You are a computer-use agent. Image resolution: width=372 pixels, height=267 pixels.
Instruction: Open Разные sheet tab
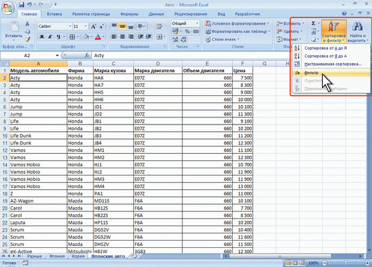[x=34, y=256]
